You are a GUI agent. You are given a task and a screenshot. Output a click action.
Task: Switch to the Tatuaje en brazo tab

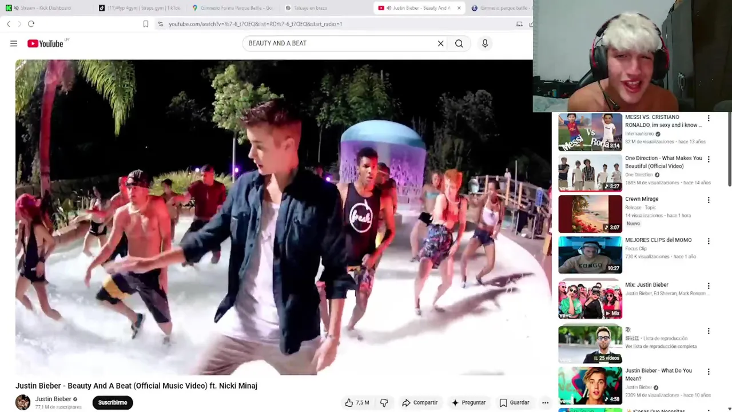point(326,8)
